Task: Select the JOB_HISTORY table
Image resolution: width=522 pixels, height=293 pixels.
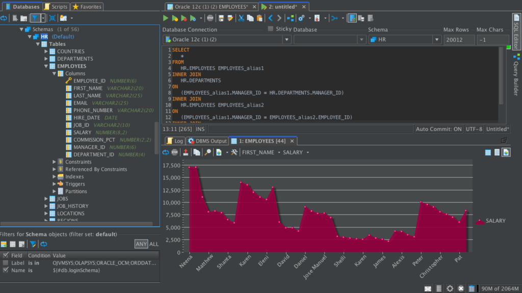Action: 72,206
